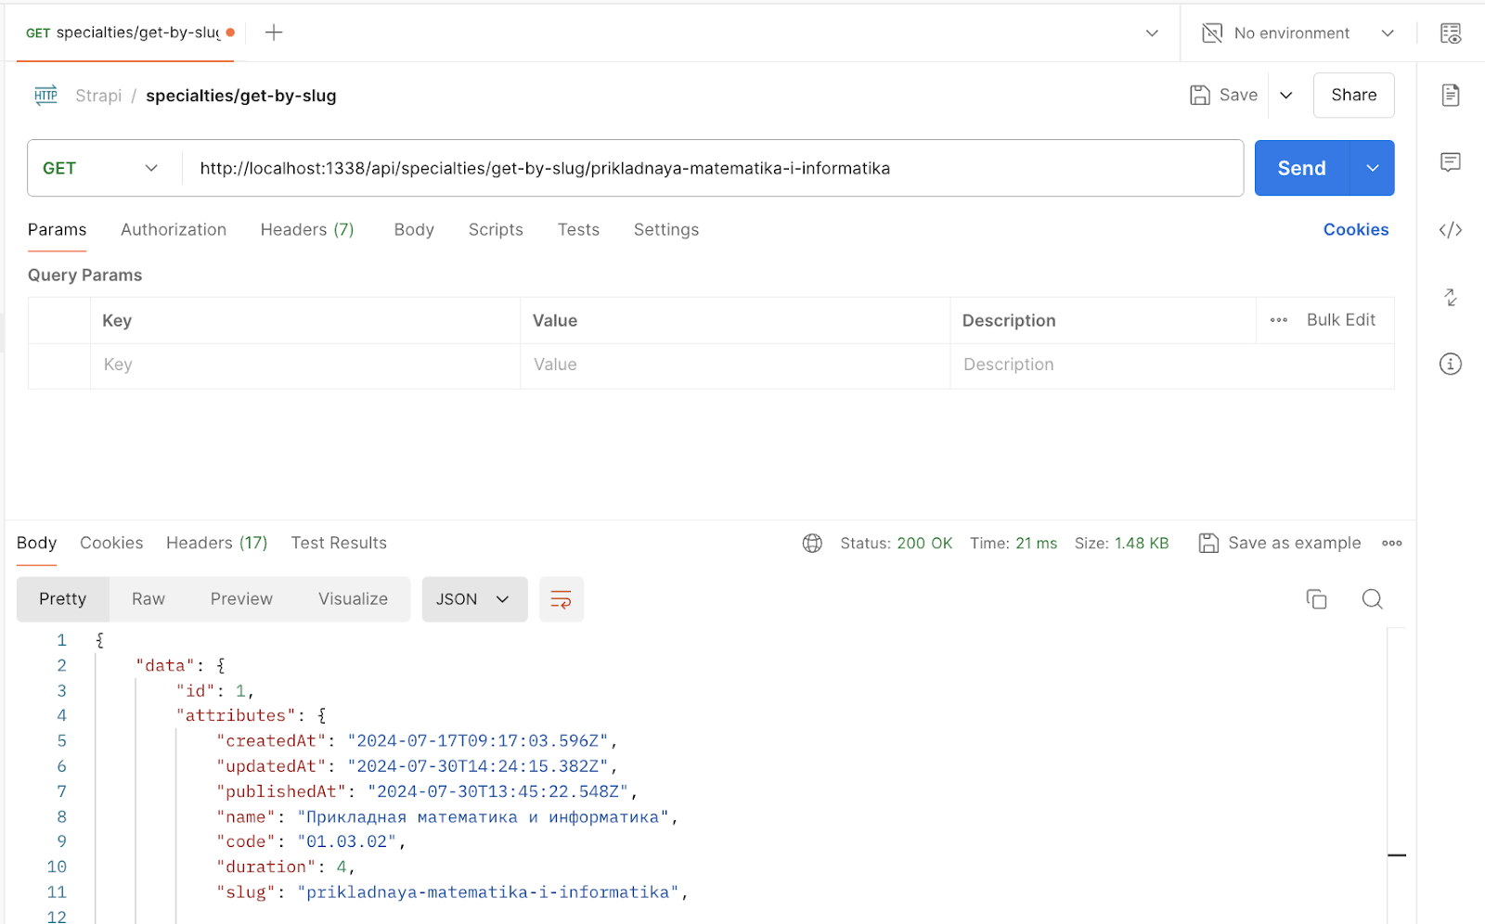Select the Visualize view mode

pyautogui.click(x=354, y=599)
